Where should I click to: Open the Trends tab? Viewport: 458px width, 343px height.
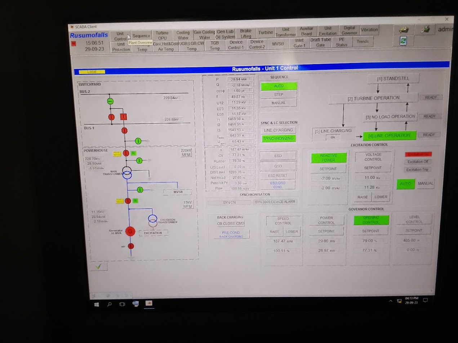363,41
